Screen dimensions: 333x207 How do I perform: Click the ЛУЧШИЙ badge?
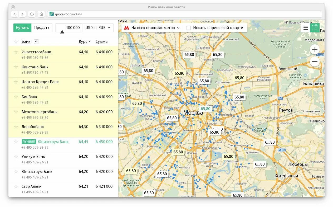[x=29, y=142]
